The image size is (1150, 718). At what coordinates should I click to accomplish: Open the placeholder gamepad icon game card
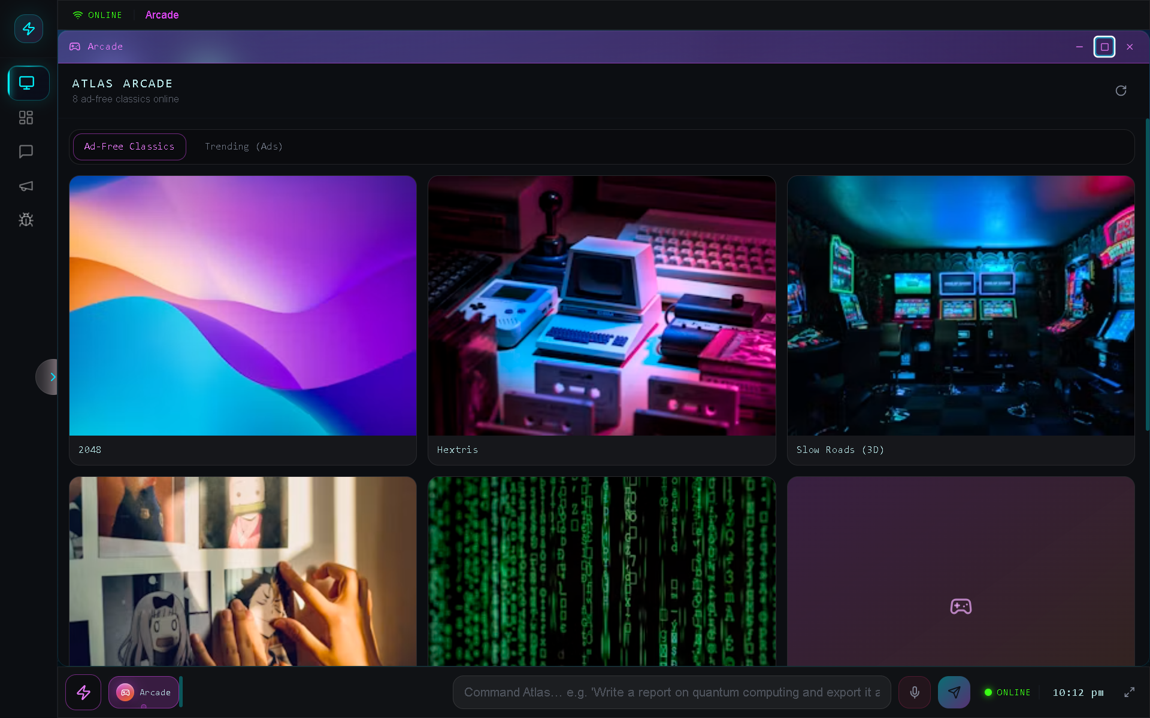tap(961, 571)
